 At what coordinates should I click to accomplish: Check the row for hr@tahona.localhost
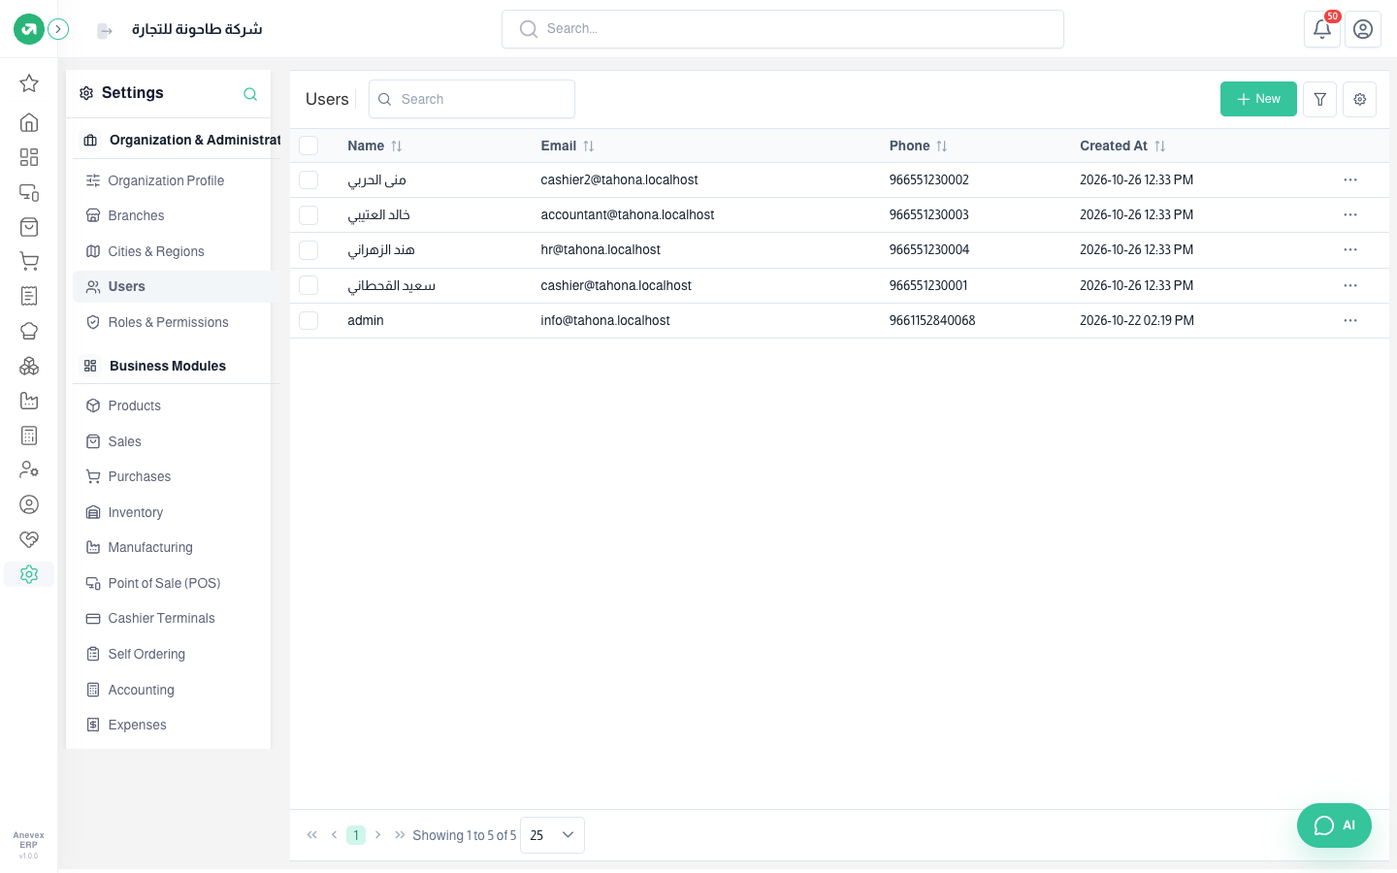pyautogui.click(x=309, y=249)
